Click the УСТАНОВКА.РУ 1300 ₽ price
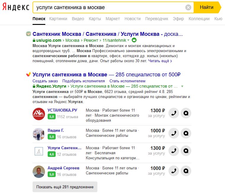 (x=158, y=110)
